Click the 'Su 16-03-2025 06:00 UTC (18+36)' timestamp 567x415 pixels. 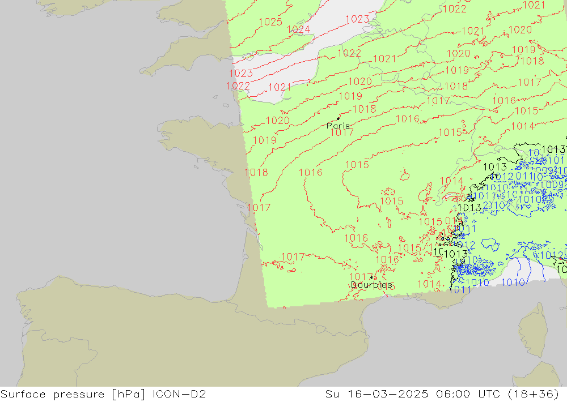(442, 394)
